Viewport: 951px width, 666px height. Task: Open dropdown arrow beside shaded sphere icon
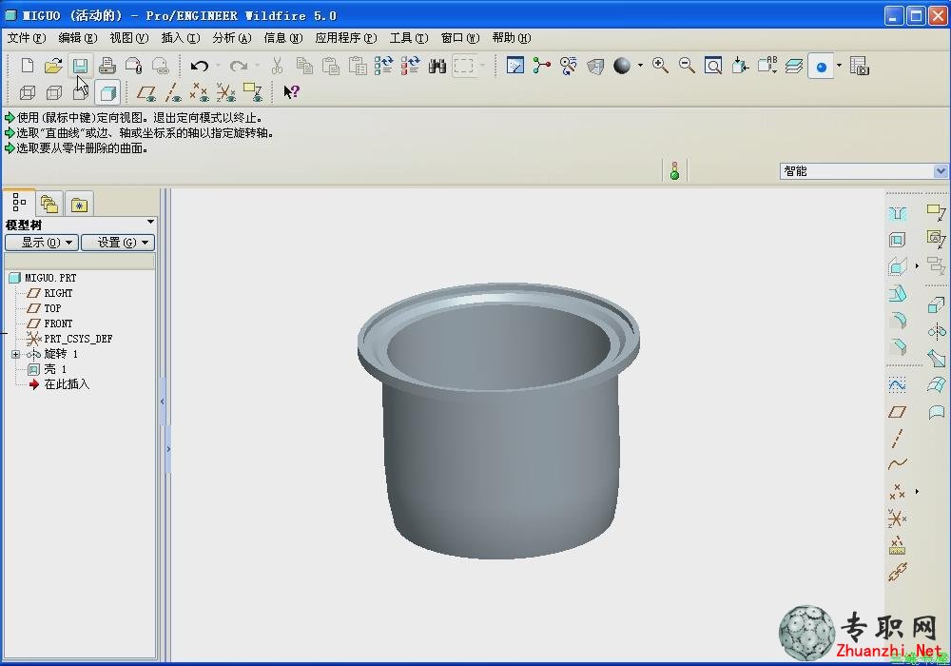(x=640, y=66)
